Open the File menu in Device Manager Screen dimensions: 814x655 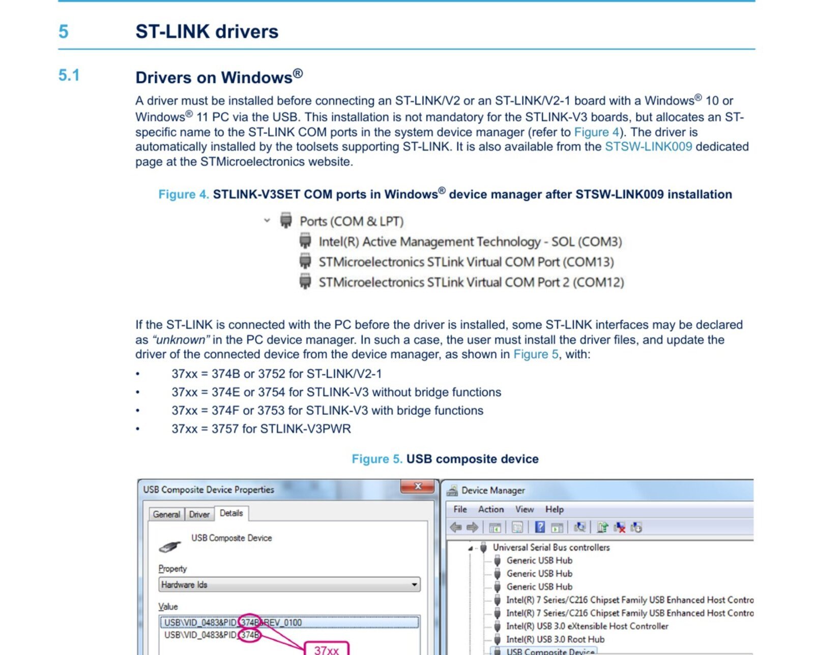pyautogui.click(x=460, y=509)
